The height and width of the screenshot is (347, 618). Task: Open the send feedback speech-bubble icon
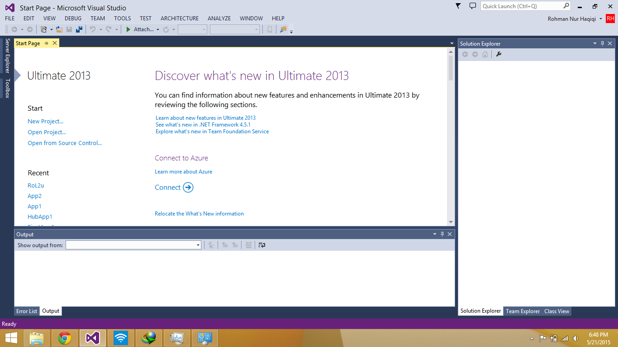click(473, 6)
